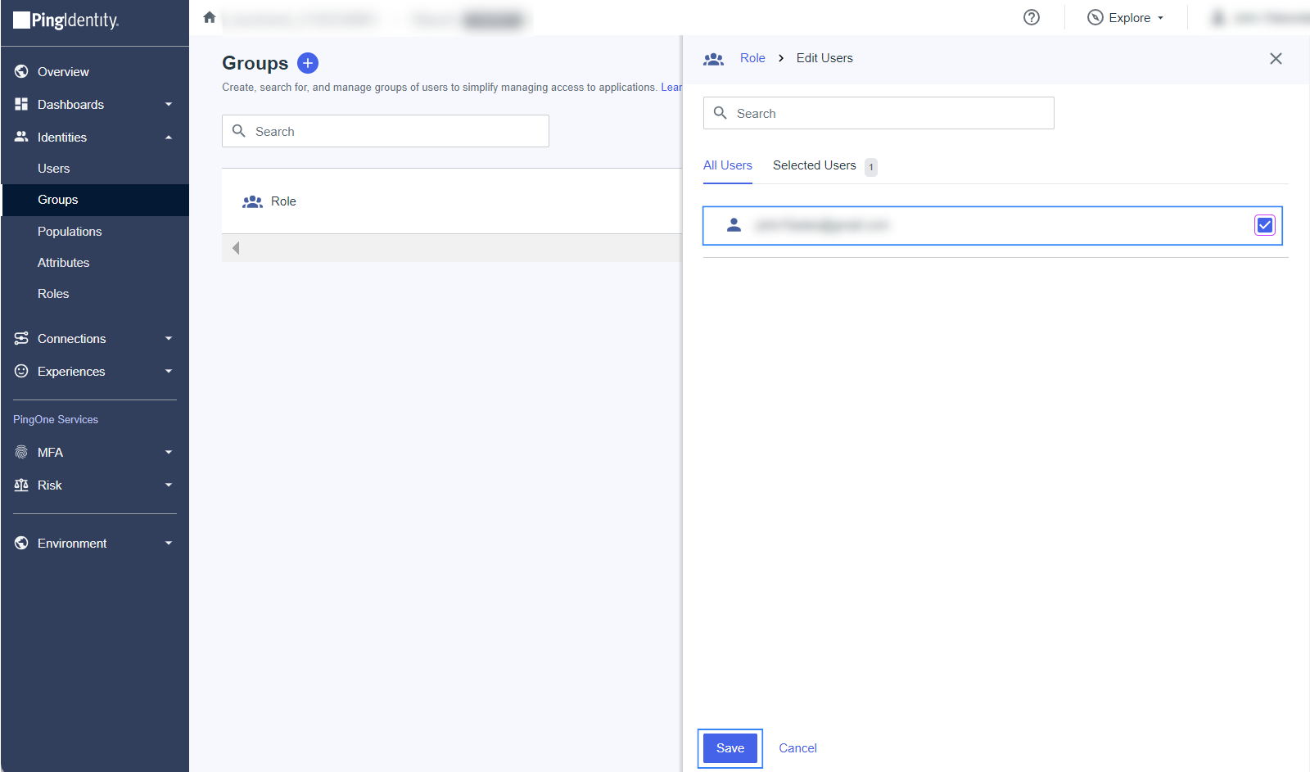Click the Role breadcrumb link

(752, 58)
